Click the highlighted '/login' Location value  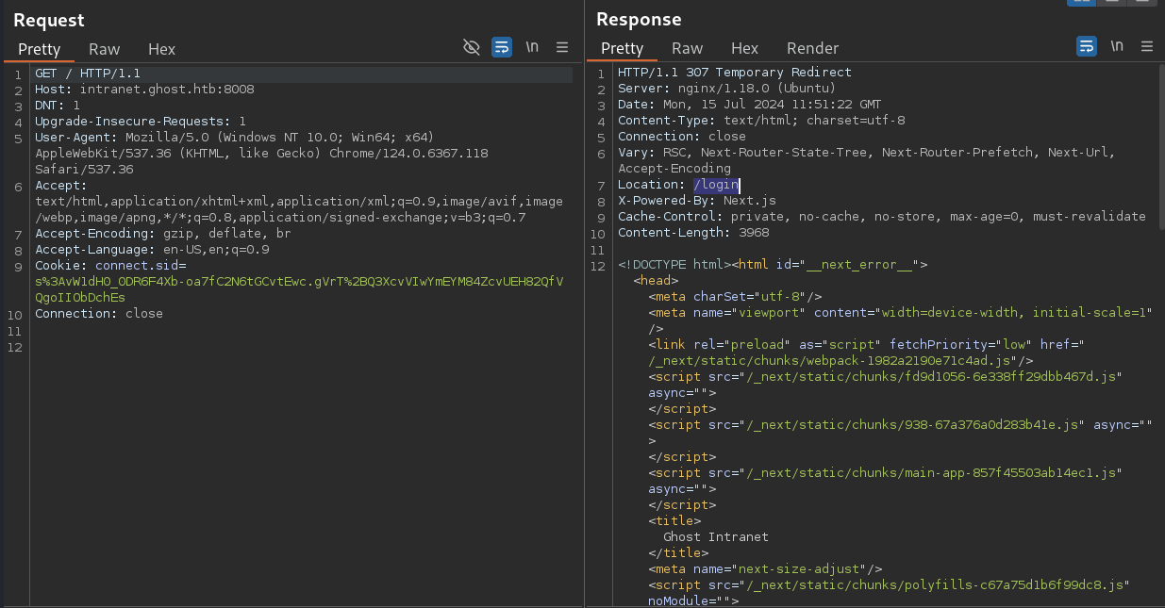716,185
